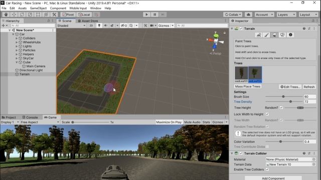Toggle Lock Width to Height
321x180 pixels.
[267, 114]
